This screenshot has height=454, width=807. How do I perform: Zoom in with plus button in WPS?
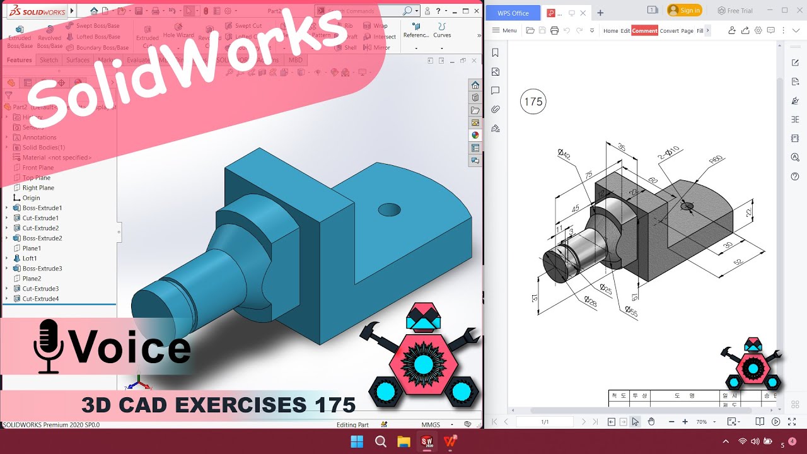click(x=685, y=421)
